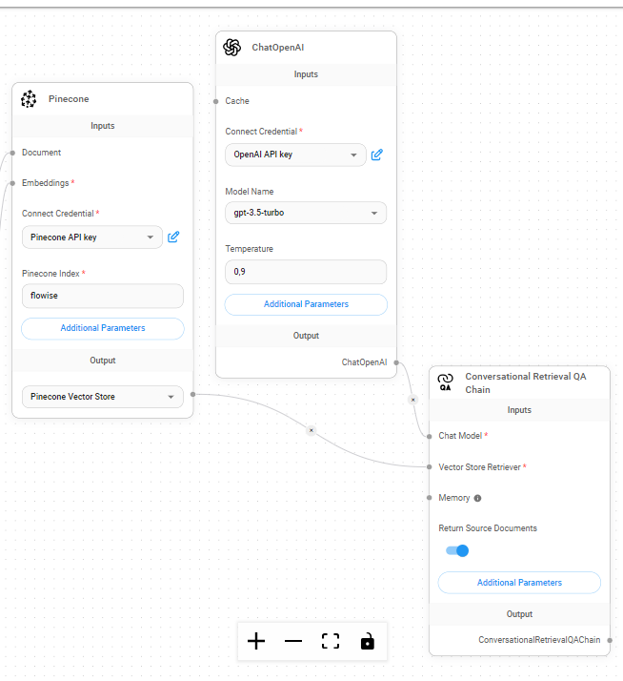Click the Return Source Documents label
Screen dimensions: 623x681
pos(488,528)
